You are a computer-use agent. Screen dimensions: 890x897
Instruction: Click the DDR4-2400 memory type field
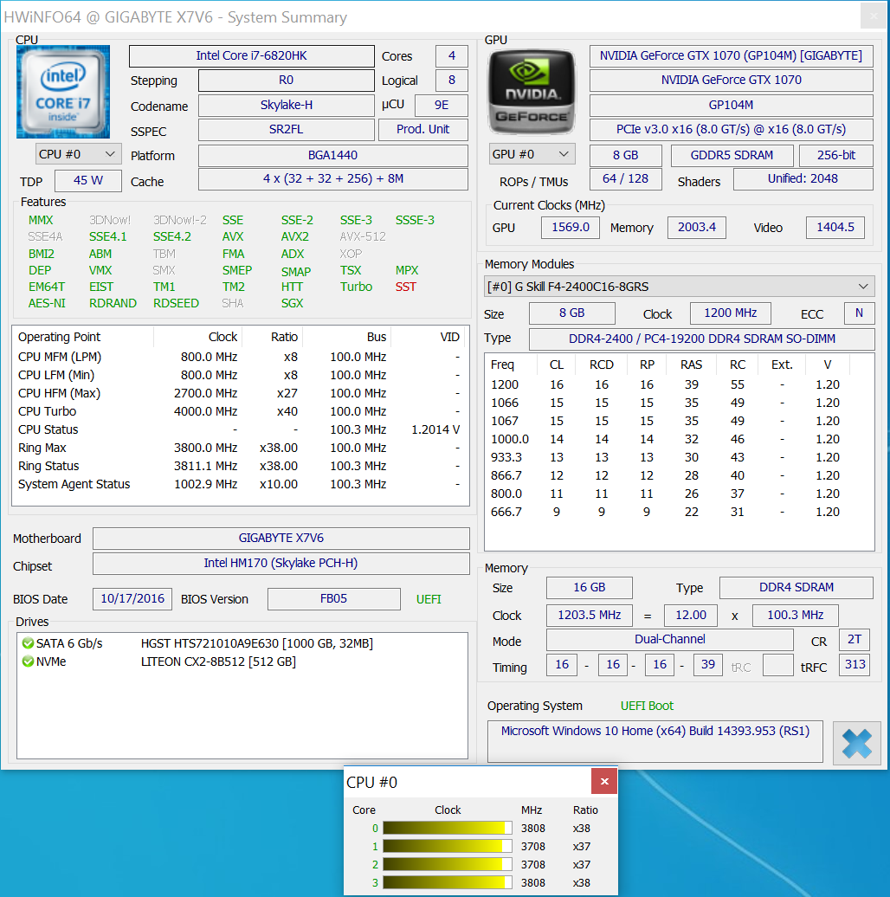(702, 339)
